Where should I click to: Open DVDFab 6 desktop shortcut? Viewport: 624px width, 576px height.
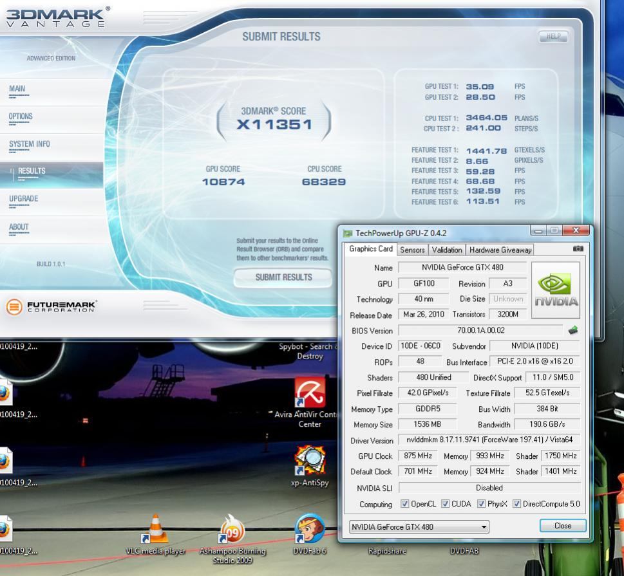(x=310, y=534)
